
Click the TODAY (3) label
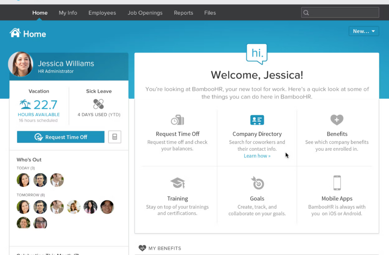click(x=26, y=168)
